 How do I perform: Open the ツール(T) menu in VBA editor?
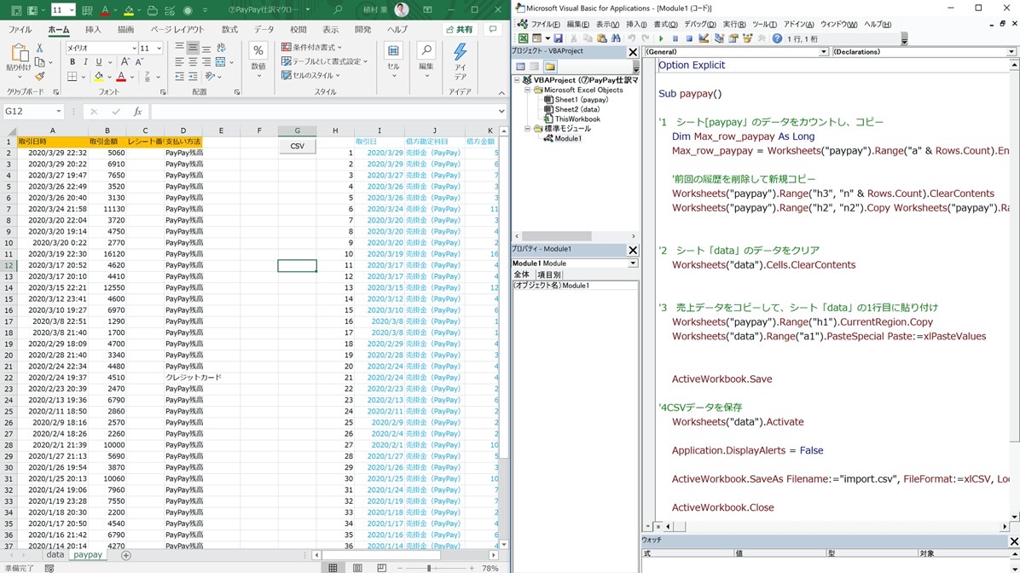click(764, 24)
